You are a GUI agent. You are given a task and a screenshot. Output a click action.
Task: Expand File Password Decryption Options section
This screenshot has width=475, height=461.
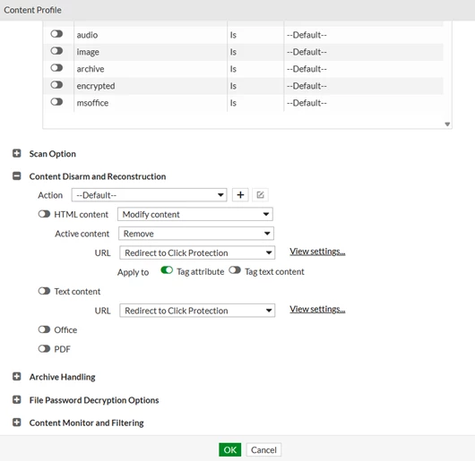click(17, 399)
